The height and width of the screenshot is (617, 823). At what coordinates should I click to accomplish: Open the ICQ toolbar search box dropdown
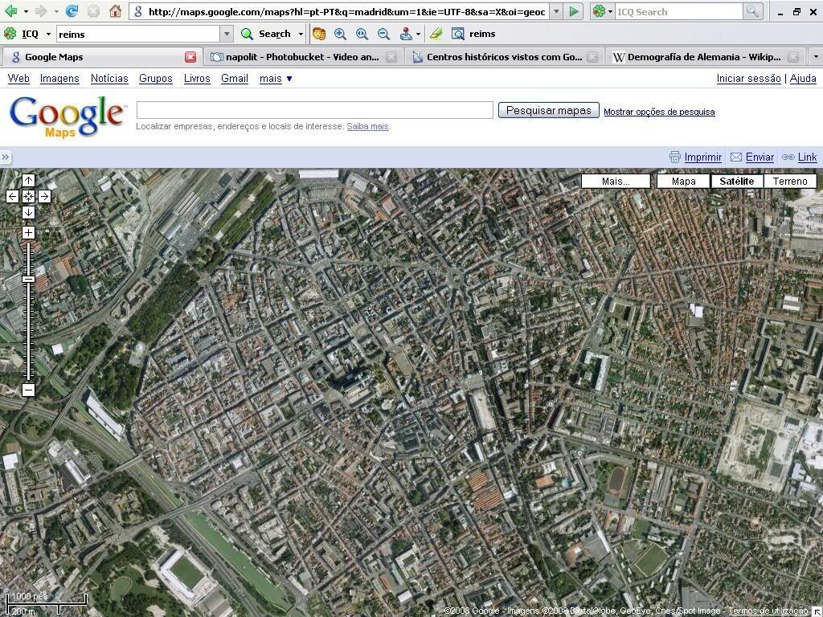pyautogui.click(x=227, y=34)
